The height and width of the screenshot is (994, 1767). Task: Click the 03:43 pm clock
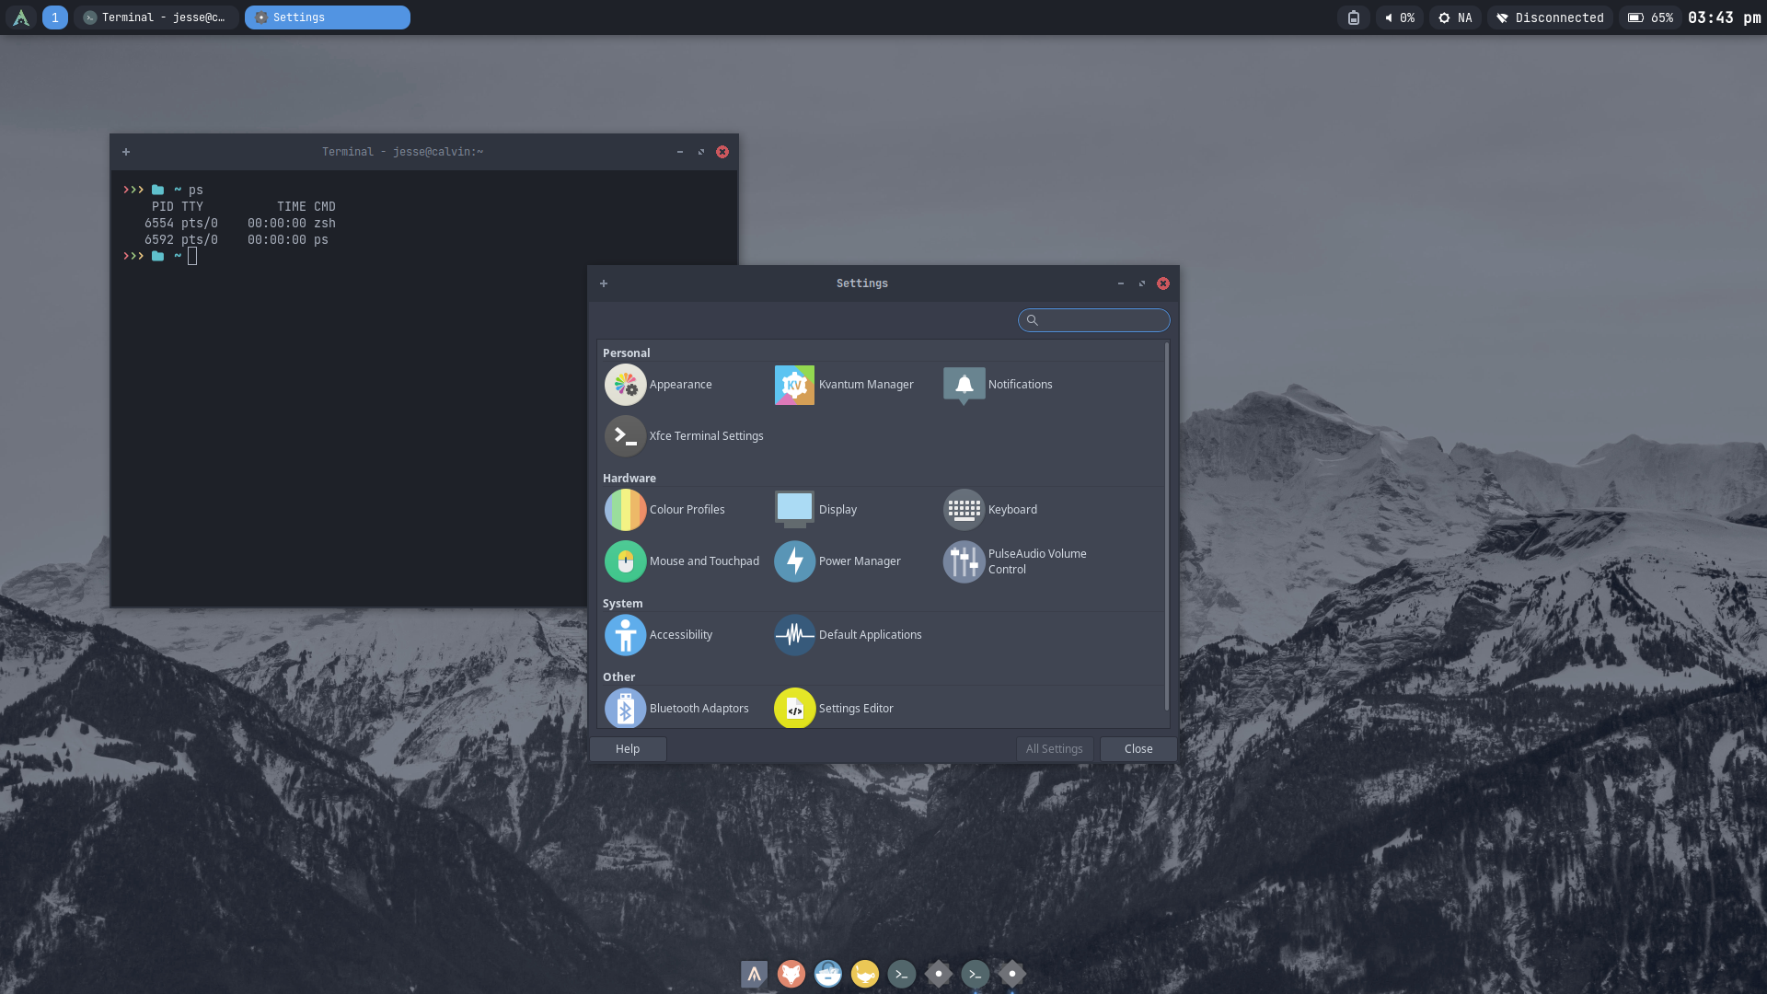click(x=1724, y=17)
